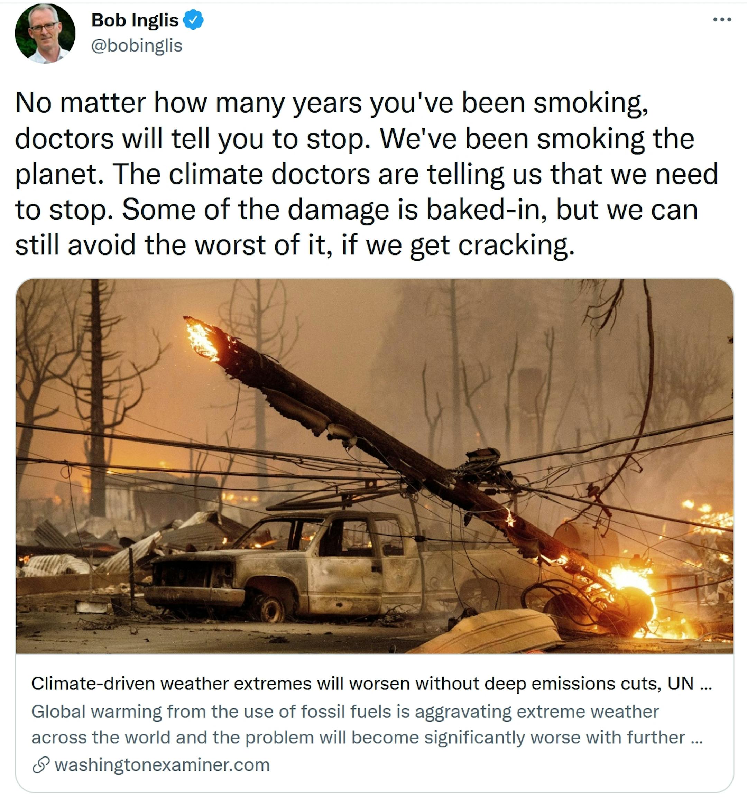The height and width of the screenshot is (799, 747).
Task: Open the 'Climate-driven weather extremes' card headline
Action: 371,683
